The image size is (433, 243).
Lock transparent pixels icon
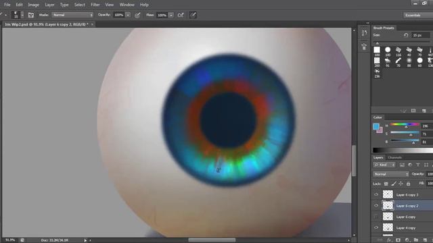coord(386,184)
